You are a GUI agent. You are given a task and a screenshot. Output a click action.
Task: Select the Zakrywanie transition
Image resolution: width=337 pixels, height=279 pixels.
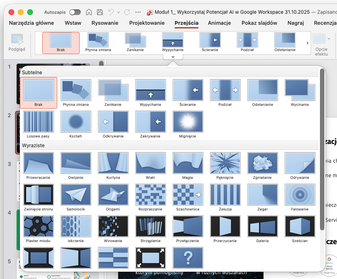pyautogui.click(x=151, y=124)
